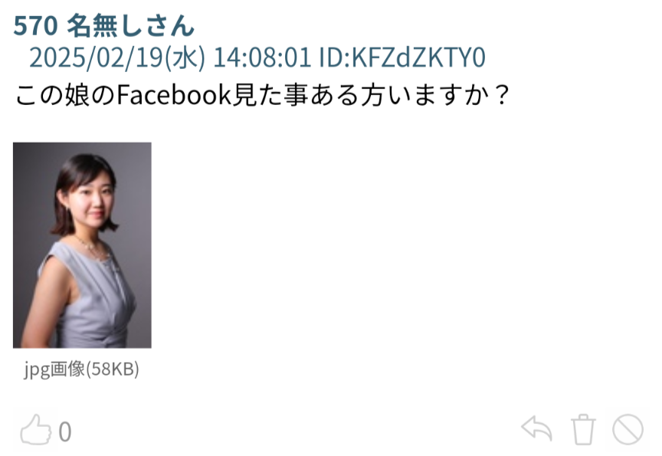The height and width of the screenshot is (456, 662).
Task: Click the post number 570
Action: click(x=35, y=26)
